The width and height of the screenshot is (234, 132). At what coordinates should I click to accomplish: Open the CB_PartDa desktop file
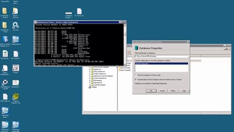click(5, 55)
